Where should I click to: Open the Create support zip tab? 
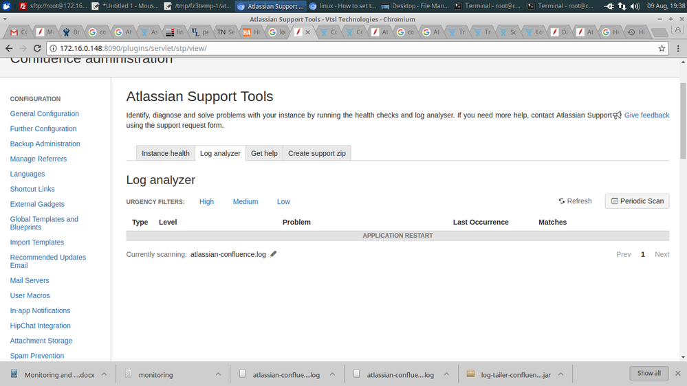317,153
